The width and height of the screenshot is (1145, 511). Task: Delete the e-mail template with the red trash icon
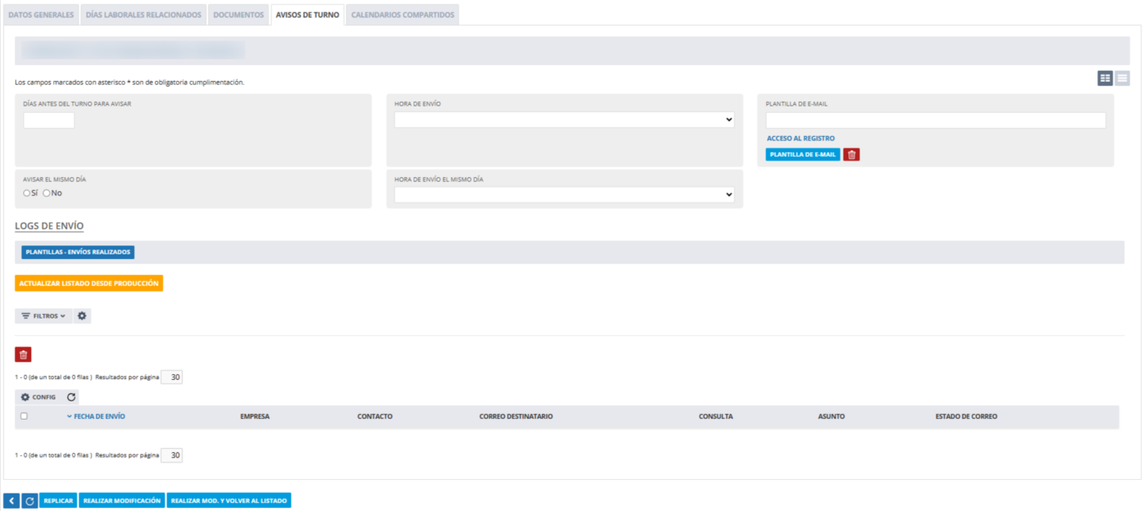tap(852, 154)
